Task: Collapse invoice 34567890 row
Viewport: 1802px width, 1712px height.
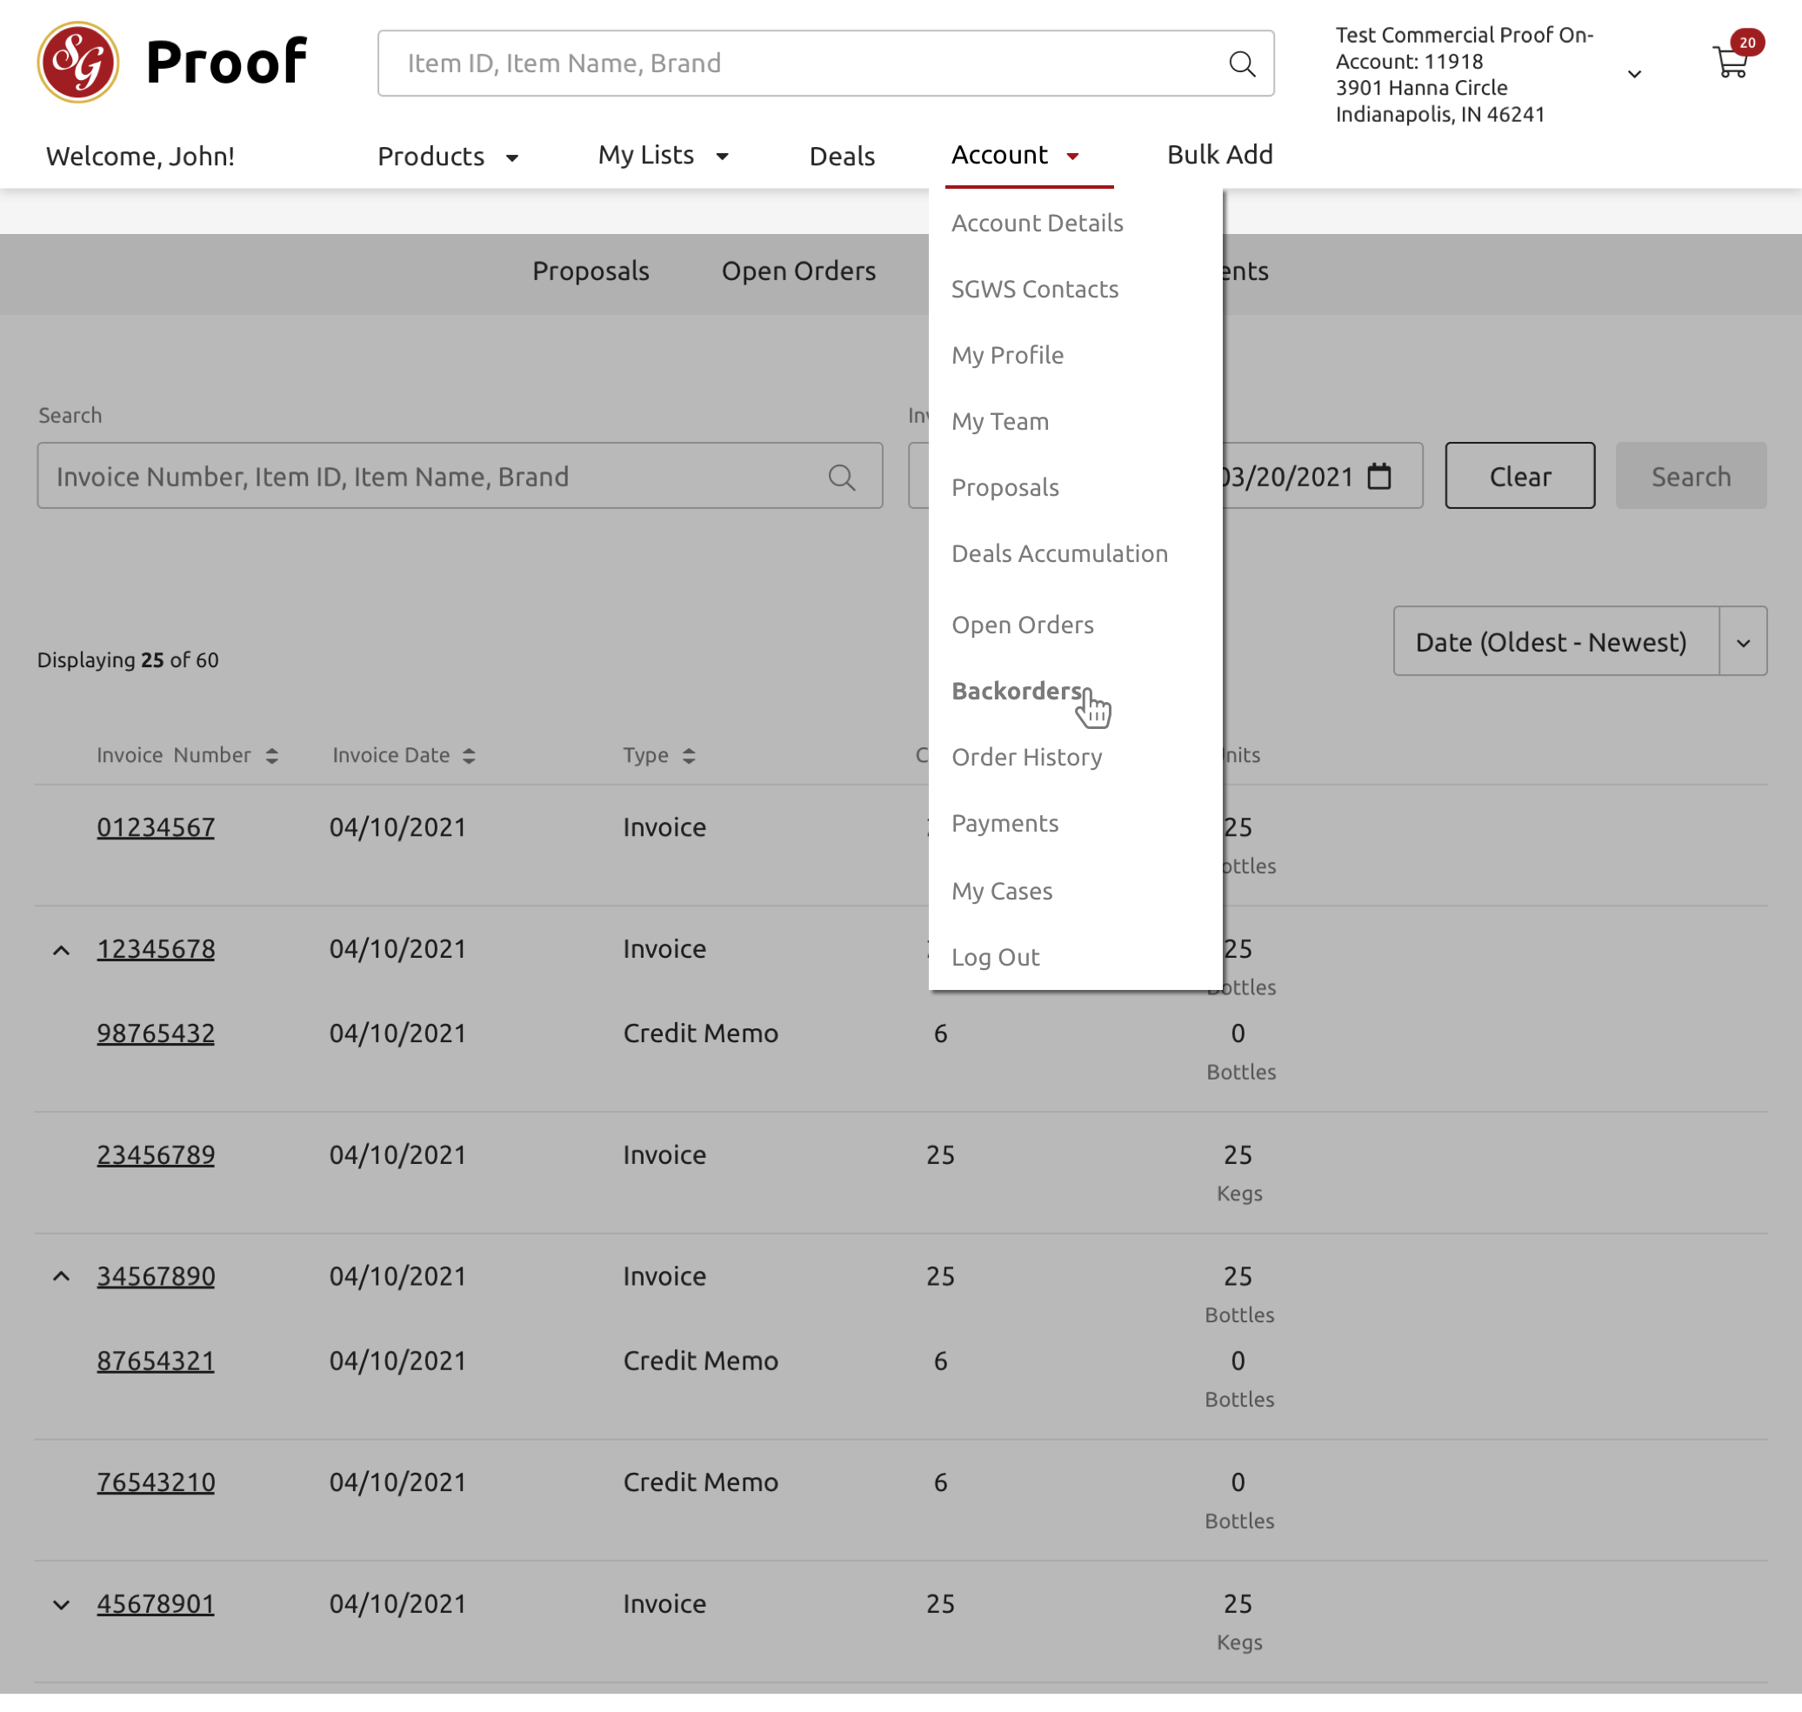Action: 61,1277
